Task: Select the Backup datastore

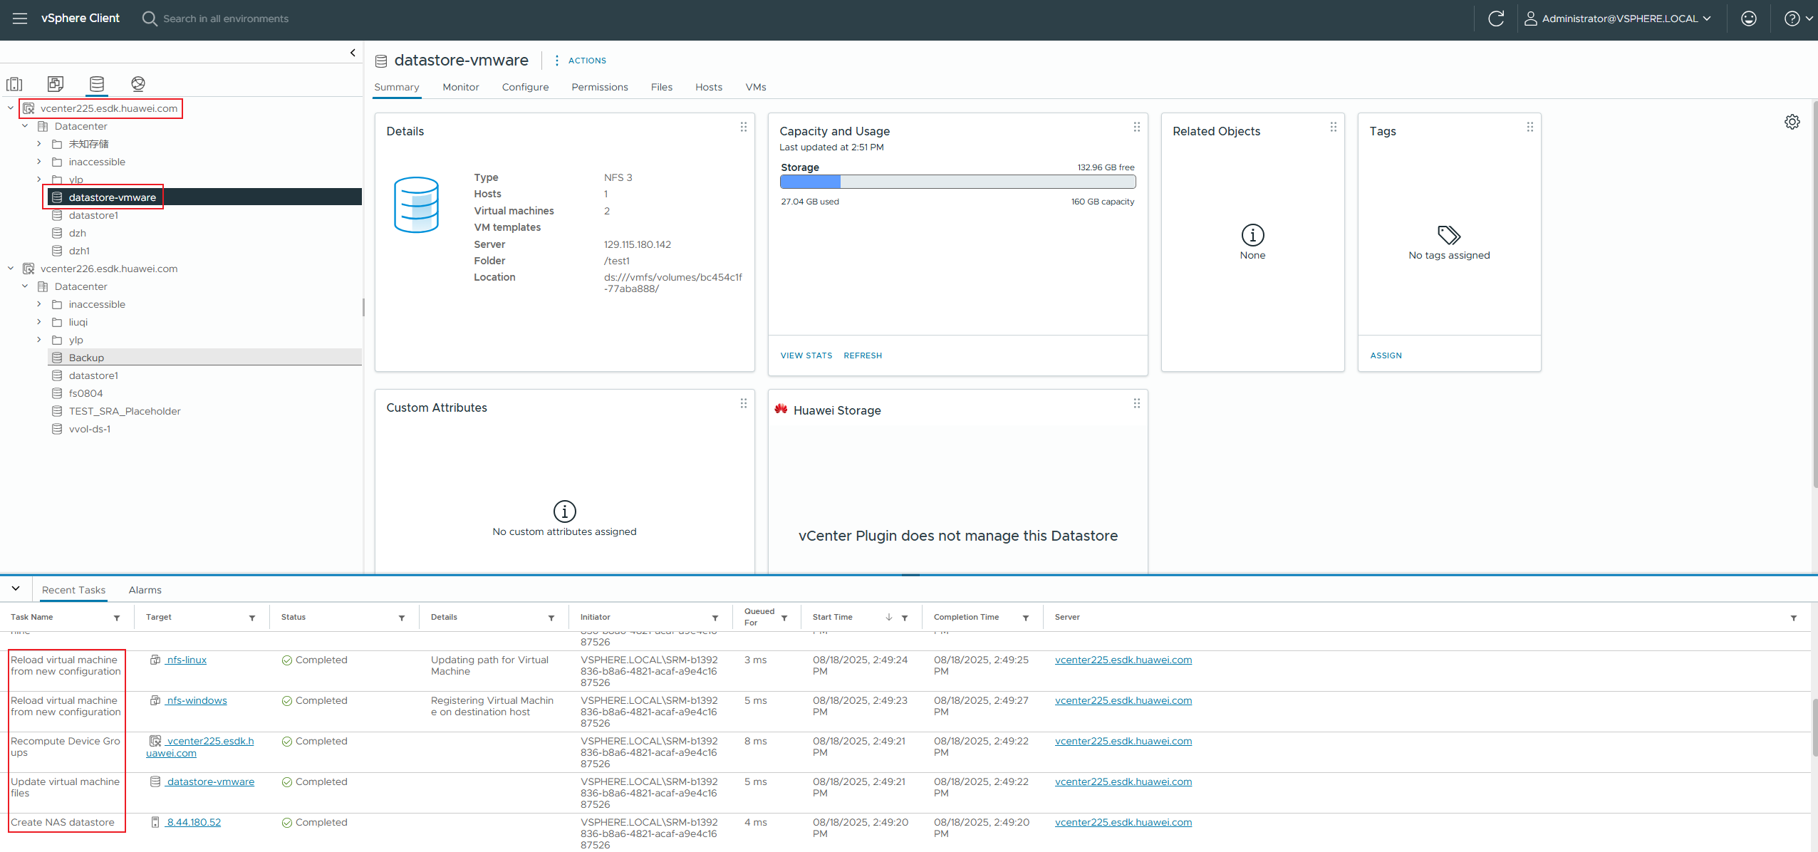Action: pos(86,358)
